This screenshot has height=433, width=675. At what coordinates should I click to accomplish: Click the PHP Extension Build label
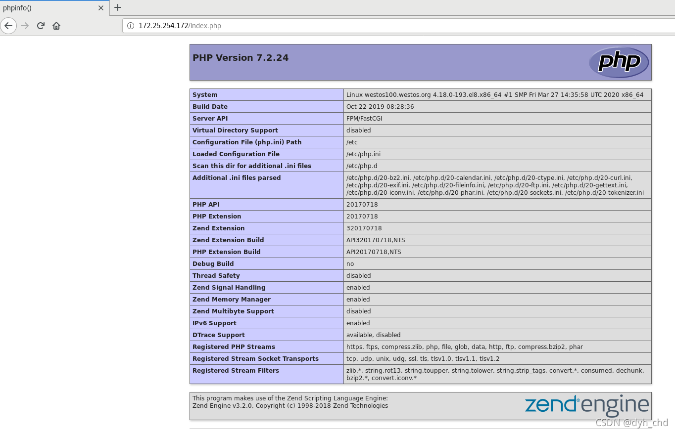click(x=227, y=252)
